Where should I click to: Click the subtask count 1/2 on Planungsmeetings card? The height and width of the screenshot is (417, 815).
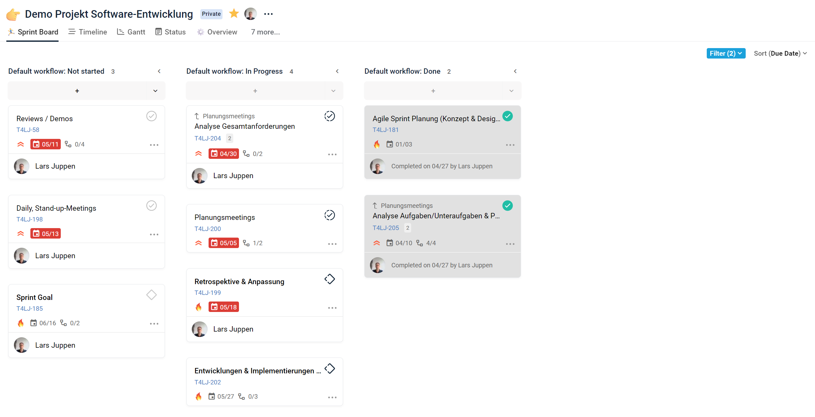[258, 243]
